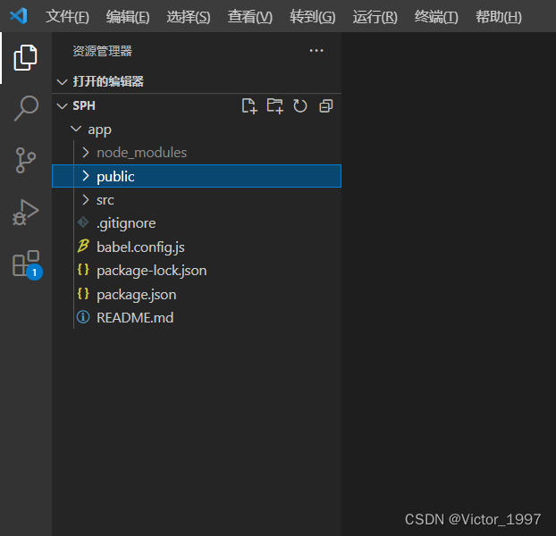The height and width of the screenshot is (536, 556).
Task: Open the 终端(T) menu
Action: [436, 17]
